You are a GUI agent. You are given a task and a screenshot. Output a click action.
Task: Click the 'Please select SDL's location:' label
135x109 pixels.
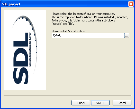69,31
